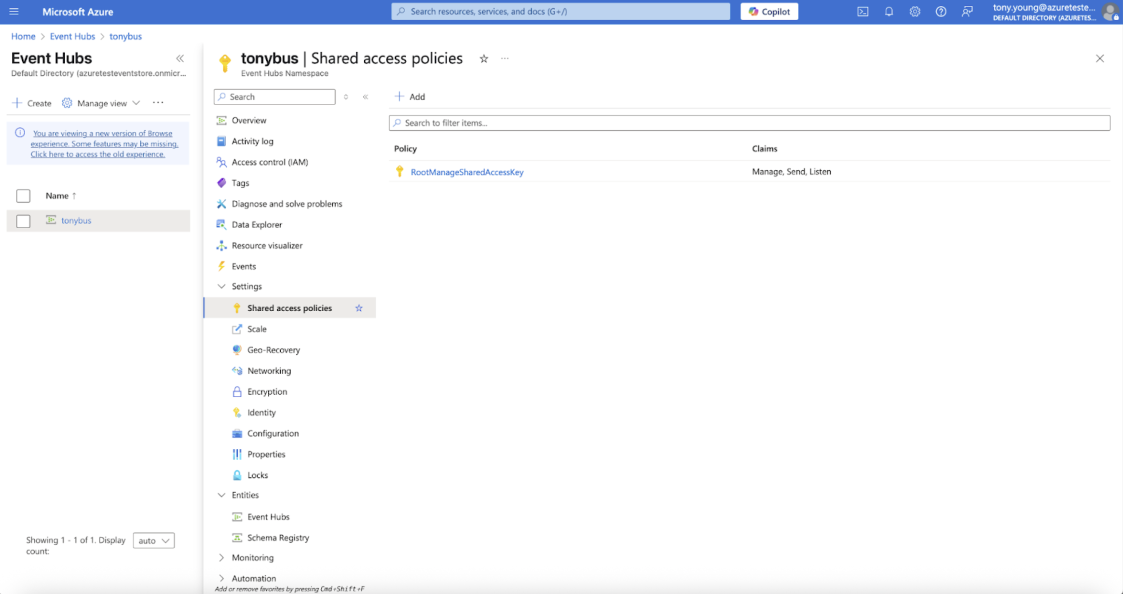
Task: Favorite the Shared access policies page star
Action: tap(484, 59)
